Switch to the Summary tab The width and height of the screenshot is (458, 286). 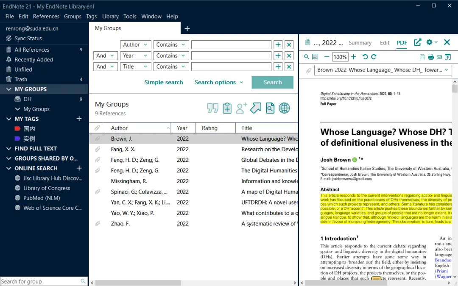click(x=360, y=43)
